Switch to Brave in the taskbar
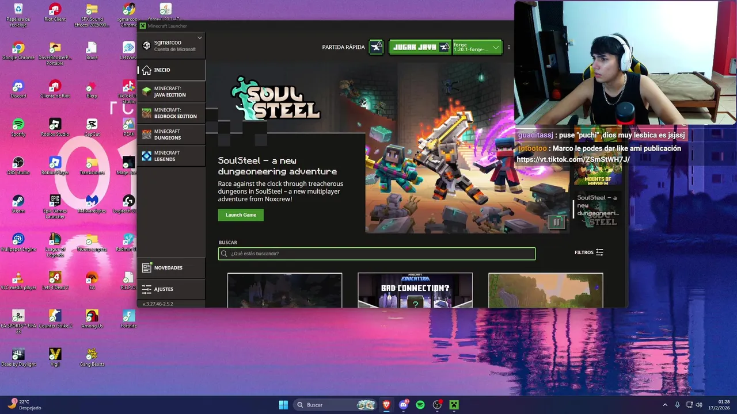The width and height of the screenshot is (737, 414). tap(386, 405)
